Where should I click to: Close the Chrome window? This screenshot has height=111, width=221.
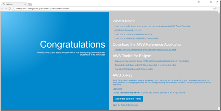[x=217, y=2]
